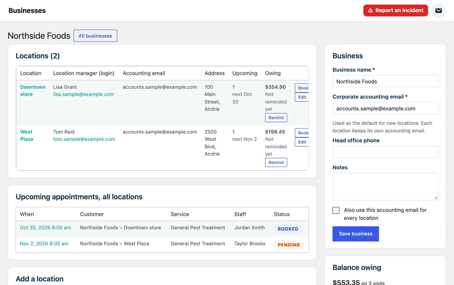Viewport: 454px width, 285px height.
Task: Click Save business
Action: (356, 234)
